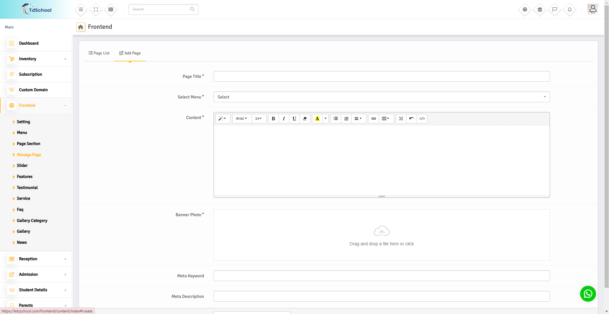Insert an unordered bullet list
The height and width of the screenshot is (314, 609).
tap(335, 119)
